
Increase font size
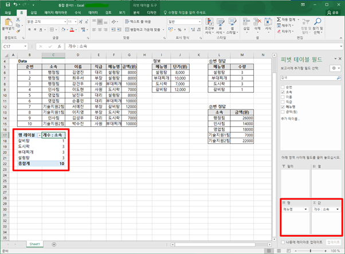(x=81, y=22)
